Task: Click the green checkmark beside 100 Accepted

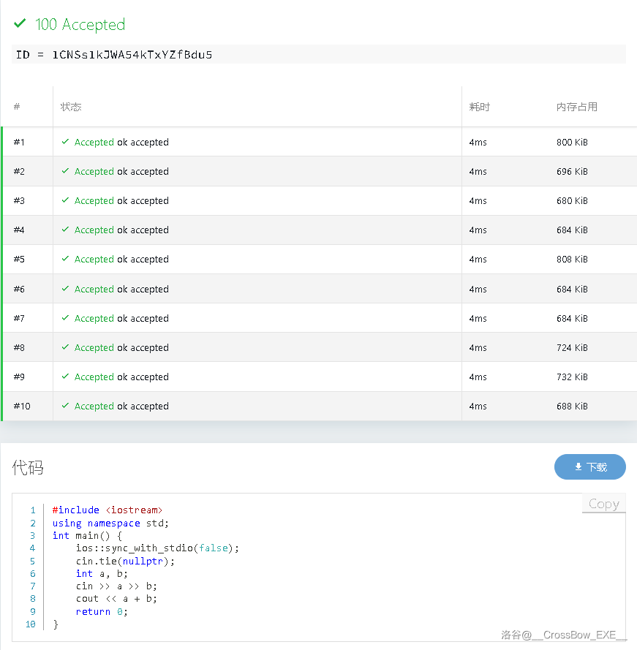Action: [20, 24]
